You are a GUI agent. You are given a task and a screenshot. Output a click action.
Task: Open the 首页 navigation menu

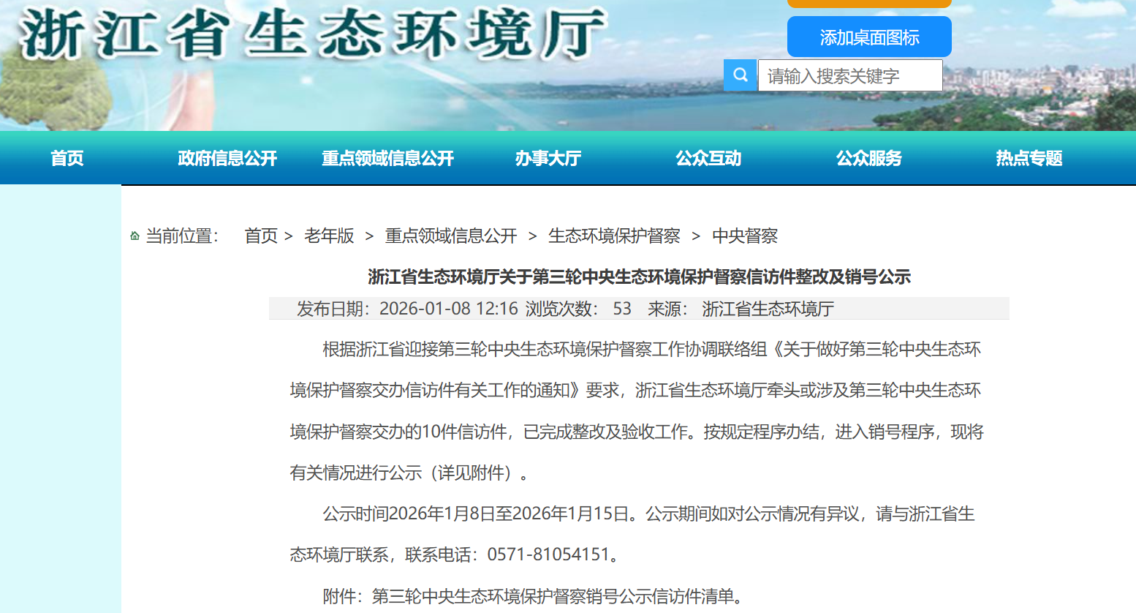pos(67,158)
